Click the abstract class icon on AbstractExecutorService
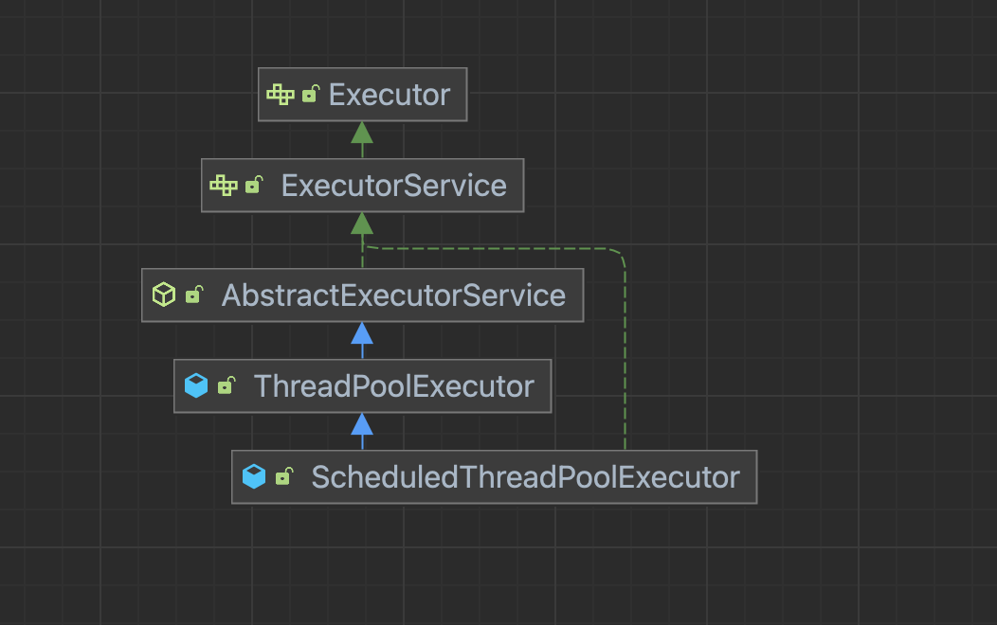This screenshot has height=625, width=997. [x=164, y=295]
